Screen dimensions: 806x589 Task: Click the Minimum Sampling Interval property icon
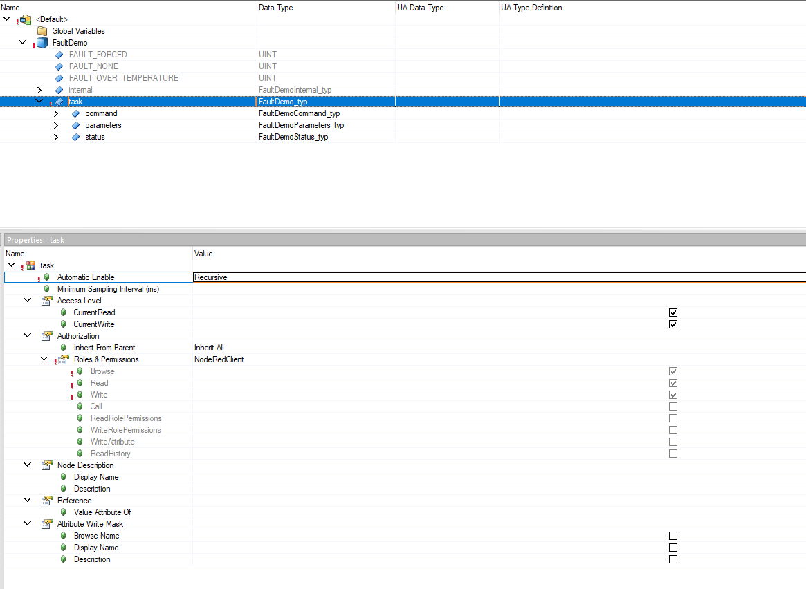(x=47, y=289)
